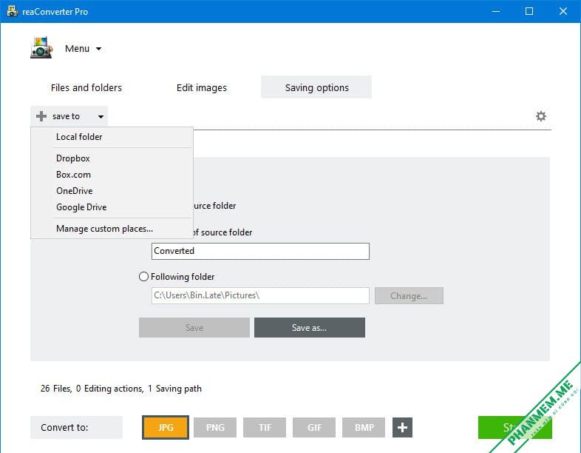The width and height of the screenshot is (581, 453).
Task: Choose Dropbox as save destination
Action: pos(112,158)
